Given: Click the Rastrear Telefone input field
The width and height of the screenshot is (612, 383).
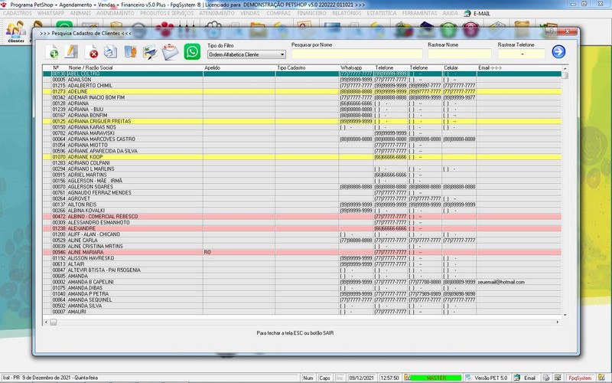Looking at the screenshot, I should point(521,54).
